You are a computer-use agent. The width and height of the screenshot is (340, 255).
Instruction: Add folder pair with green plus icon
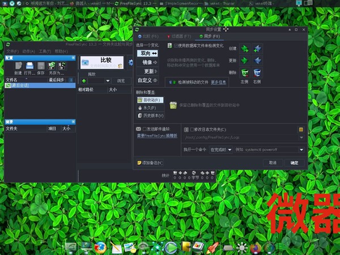point(84,81)
